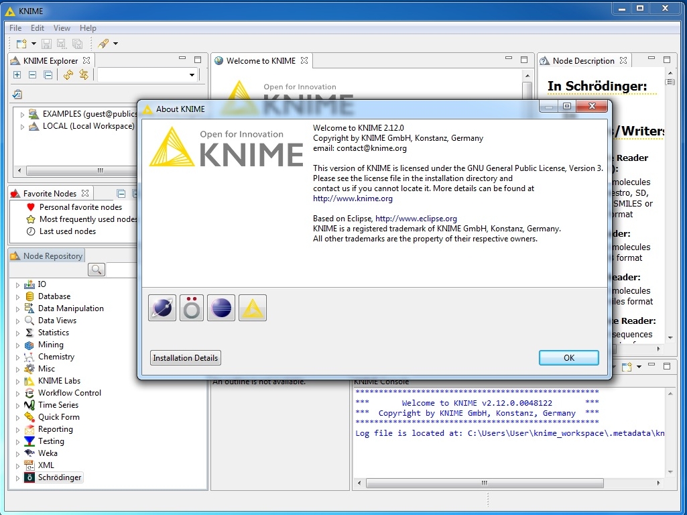687x515 pixels.
Task: Click the Eclipse planet feature button
Action: (162, 308)
